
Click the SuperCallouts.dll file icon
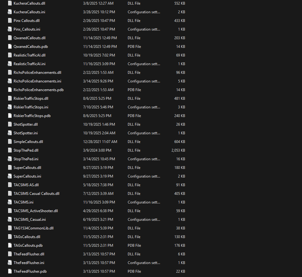tap(10, 168)
